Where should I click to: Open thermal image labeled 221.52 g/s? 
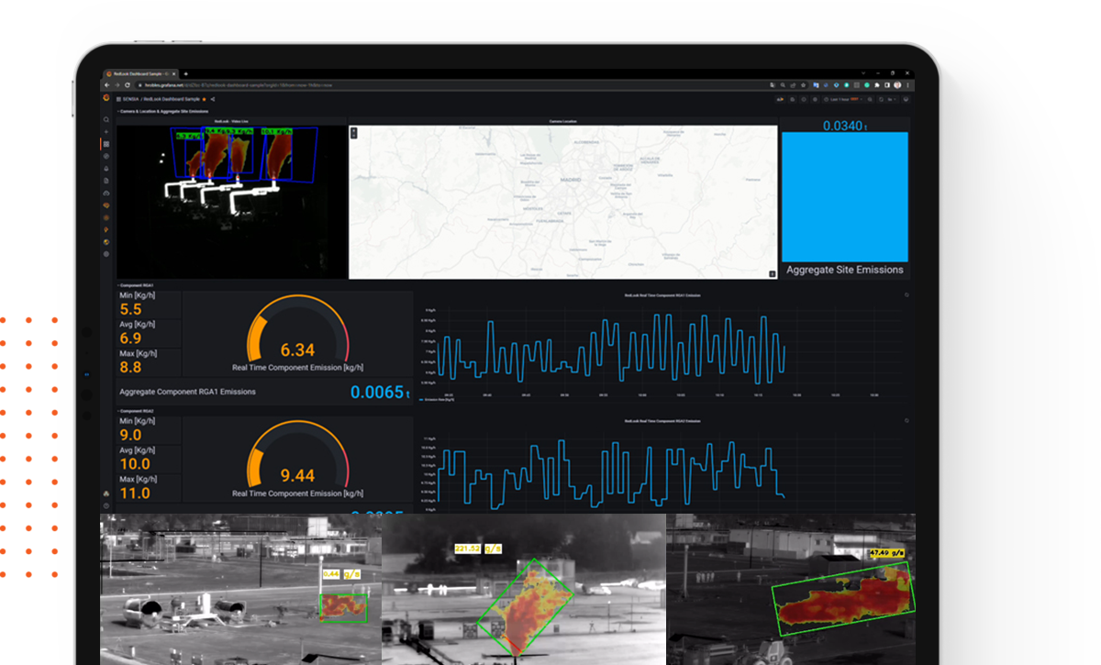coord(524,589)
